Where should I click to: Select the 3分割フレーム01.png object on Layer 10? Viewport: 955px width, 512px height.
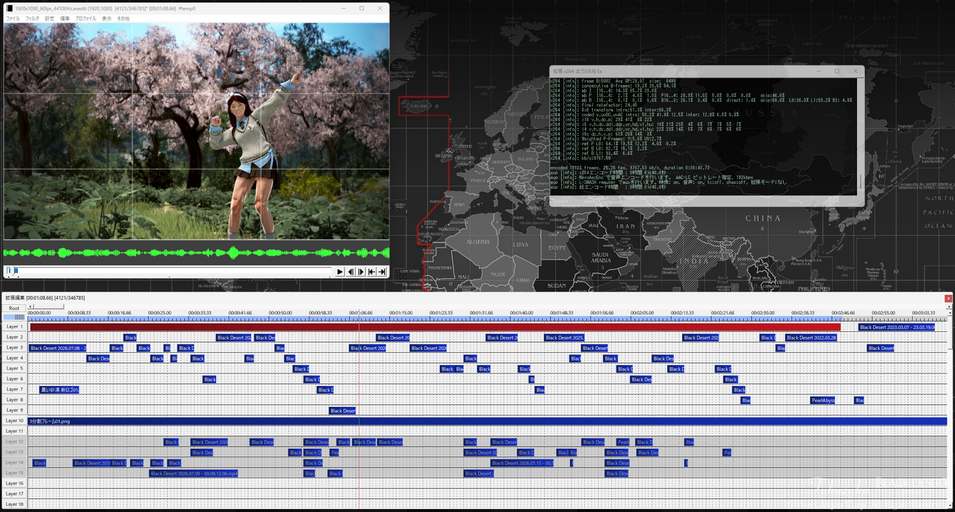[x=488, y=421]
